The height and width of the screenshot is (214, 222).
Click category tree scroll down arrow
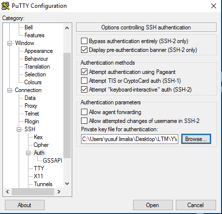pos(67,184)
